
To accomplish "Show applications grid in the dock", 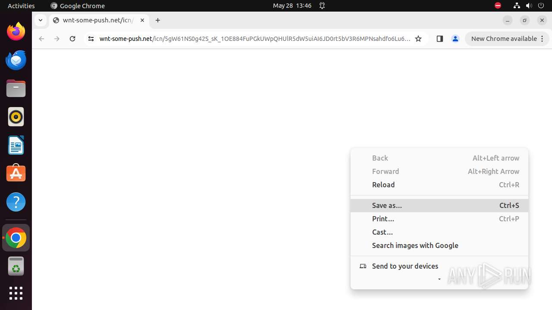I will (x=16, y=293).
